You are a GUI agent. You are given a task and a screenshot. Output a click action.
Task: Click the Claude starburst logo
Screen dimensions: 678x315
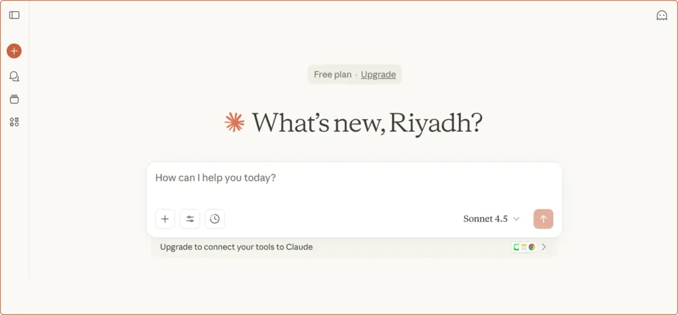tap(234, 122)
